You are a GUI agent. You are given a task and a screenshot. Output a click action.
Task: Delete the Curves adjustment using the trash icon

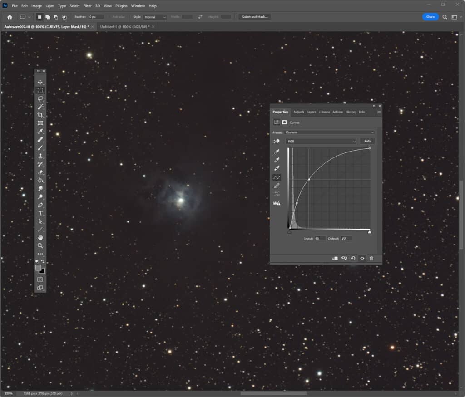372,258
